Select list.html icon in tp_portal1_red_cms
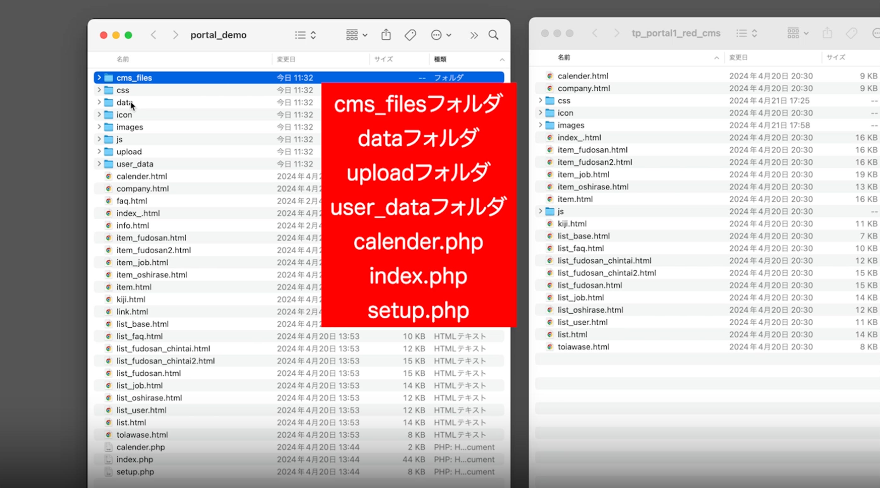 [x=550, y=335]
